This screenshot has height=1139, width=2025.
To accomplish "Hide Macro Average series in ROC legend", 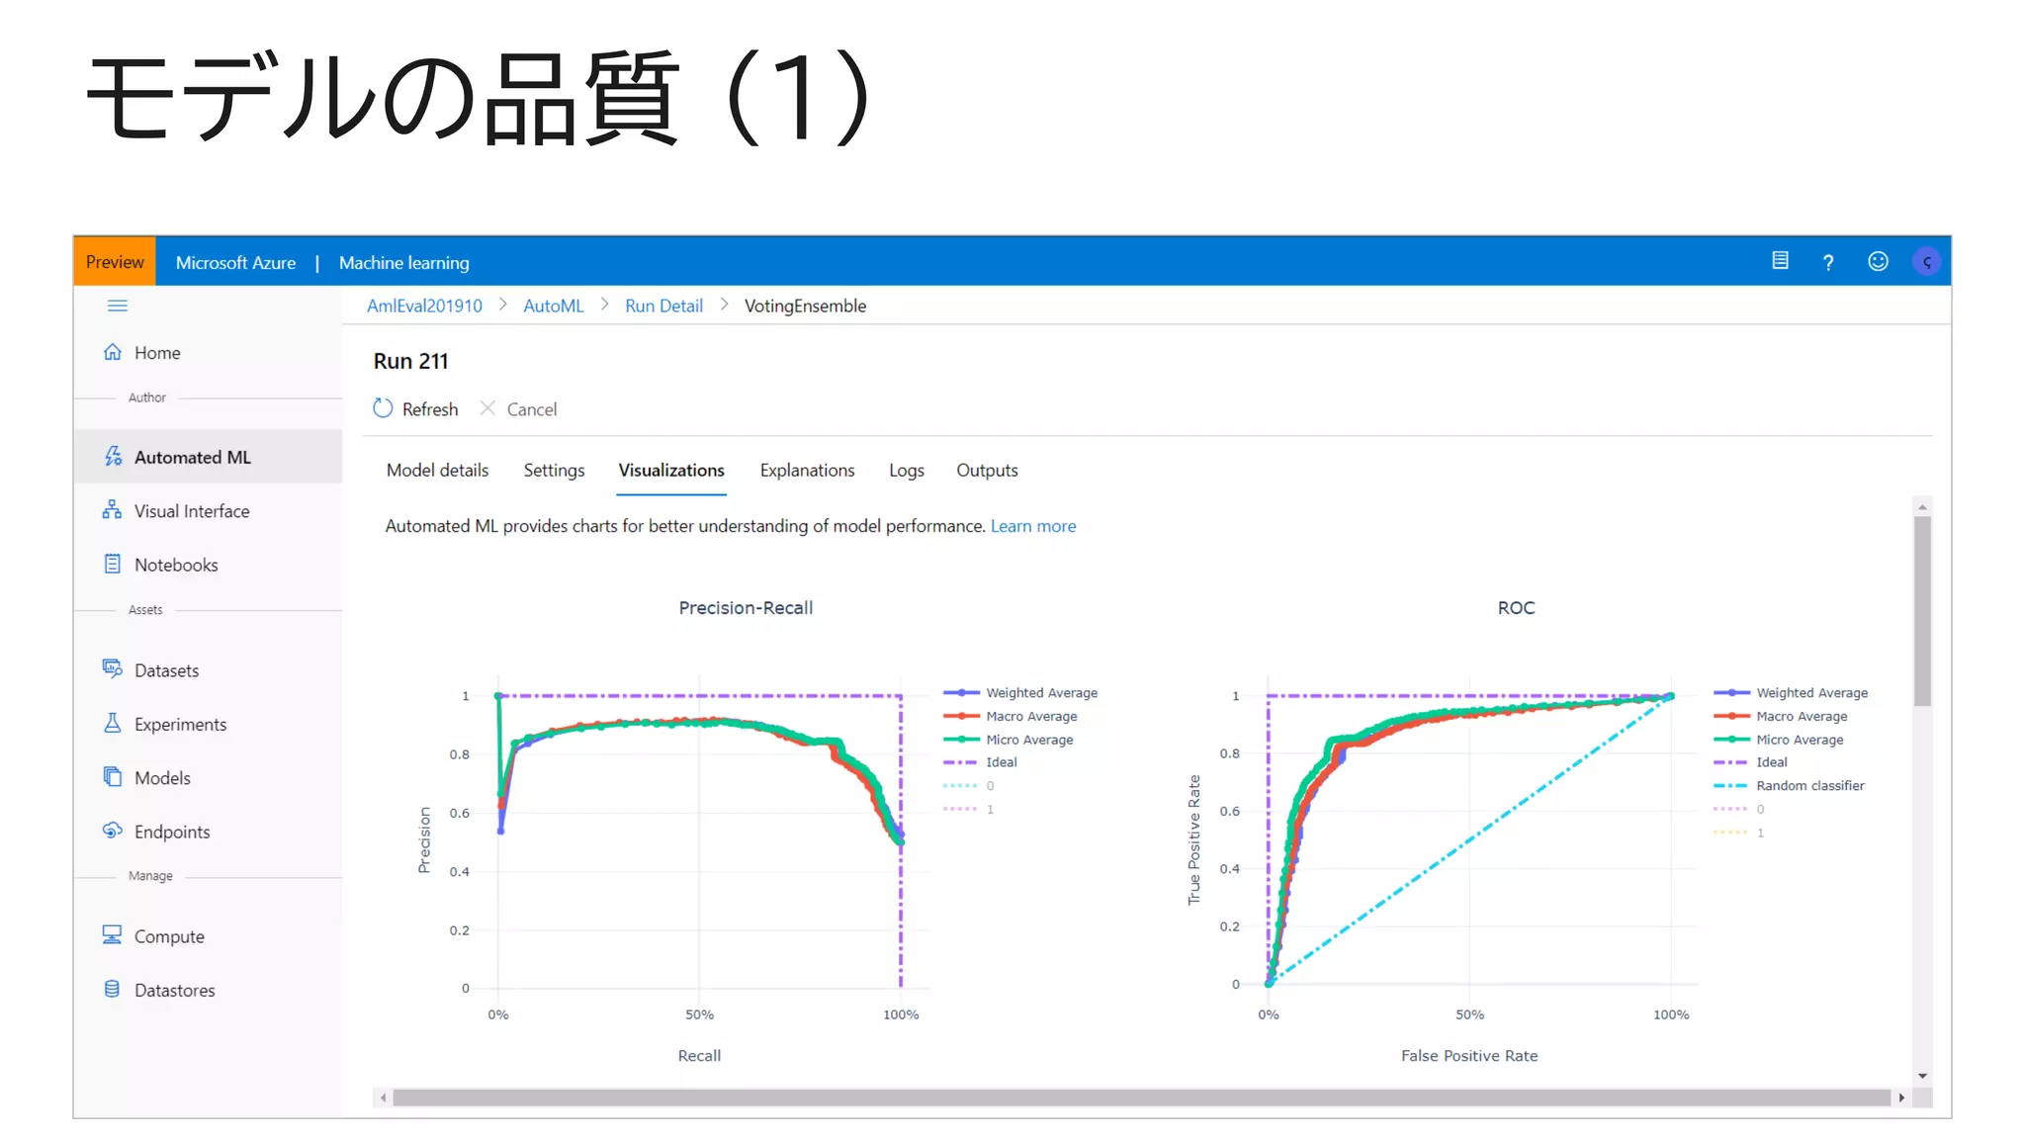I will click(1801, 717).
